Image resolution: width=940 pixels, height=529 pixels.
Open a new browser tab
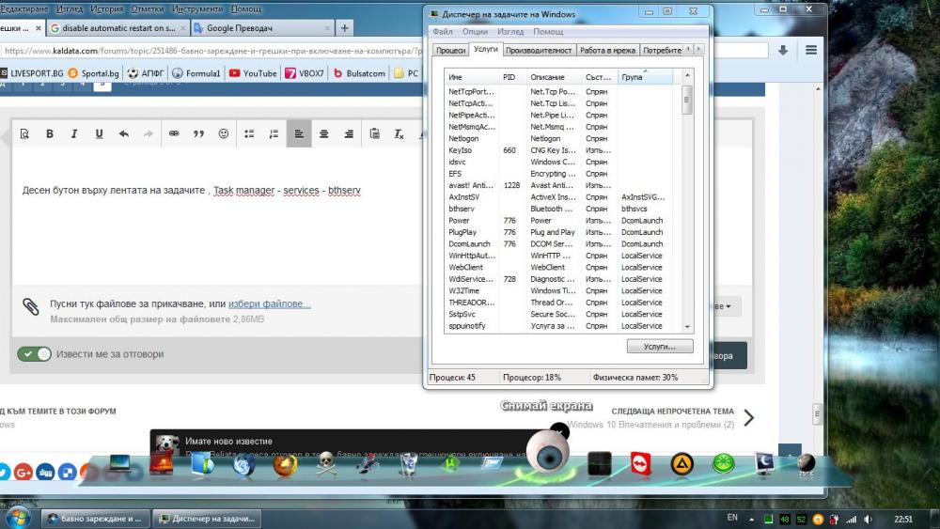(x=345, y=27)
